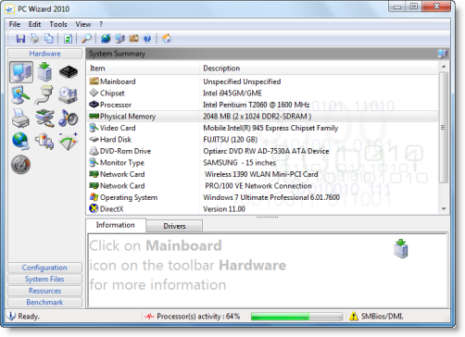Open the Processor black chip icon

(x=69, y=72)
